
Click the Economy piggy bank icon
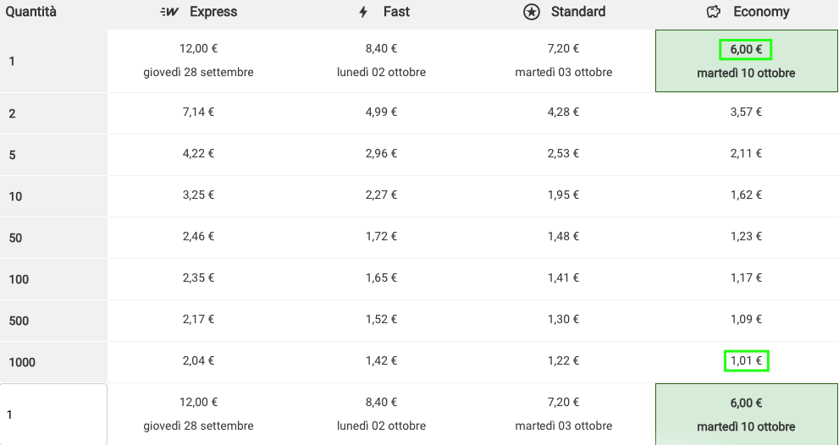click(714, 12)
